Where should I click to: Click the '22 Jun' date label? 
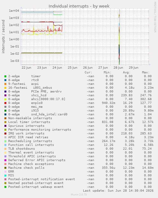tap(26, 68)
